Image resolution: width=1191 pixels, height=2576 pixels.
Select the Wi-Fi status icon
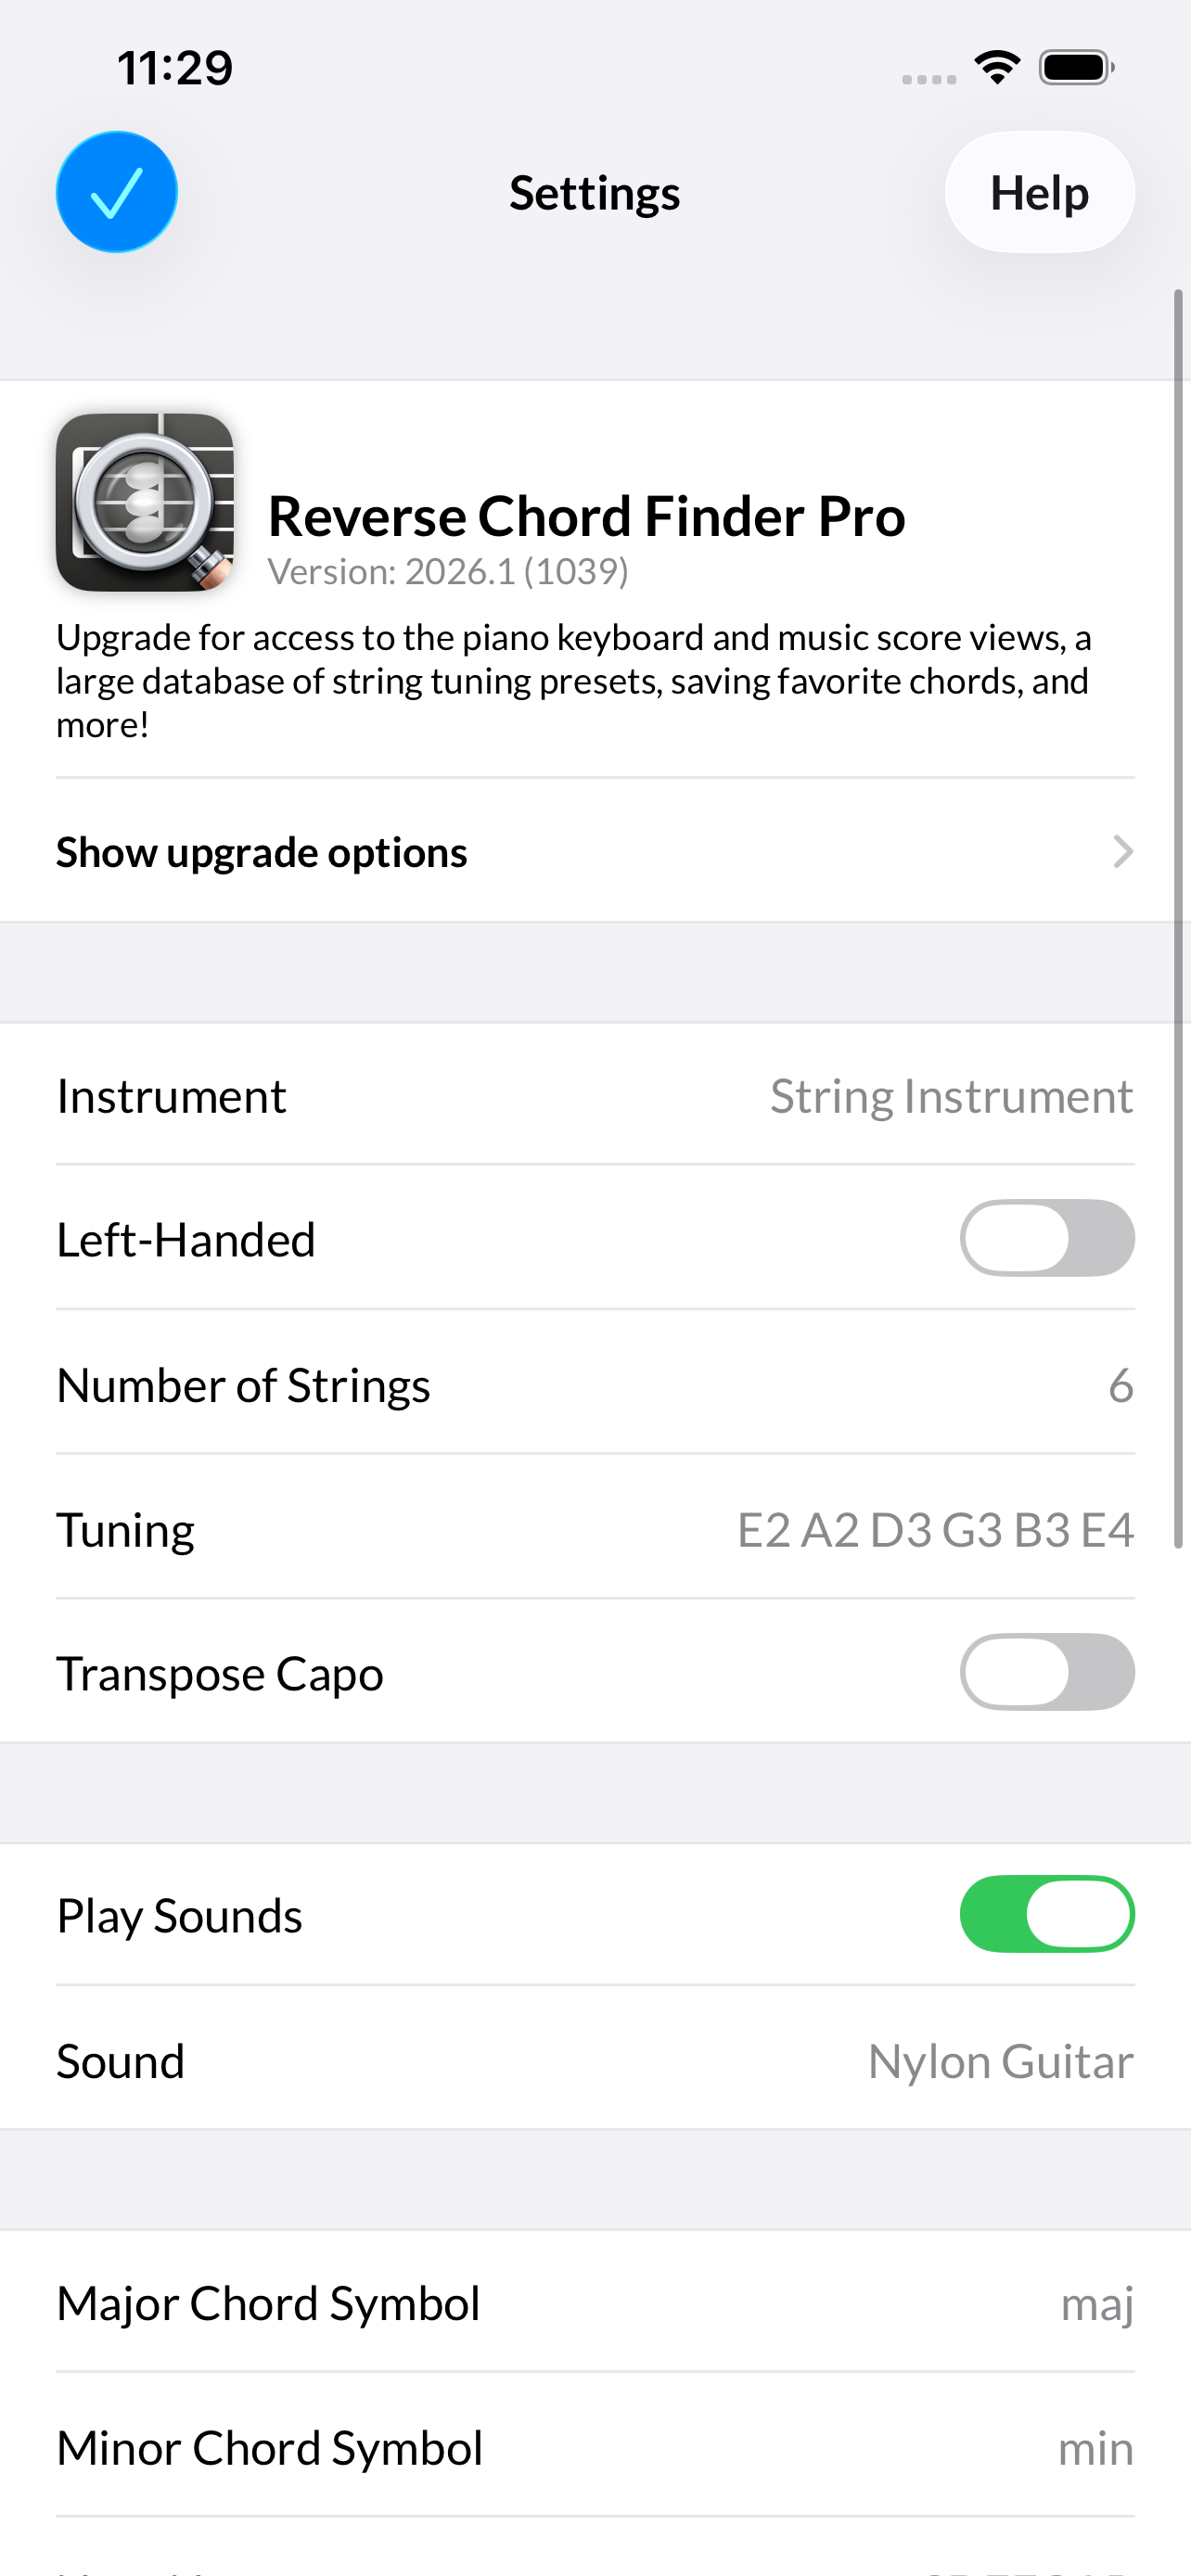[x=996, y=66]
